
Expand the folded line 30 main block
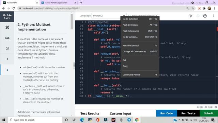(85, 96)
